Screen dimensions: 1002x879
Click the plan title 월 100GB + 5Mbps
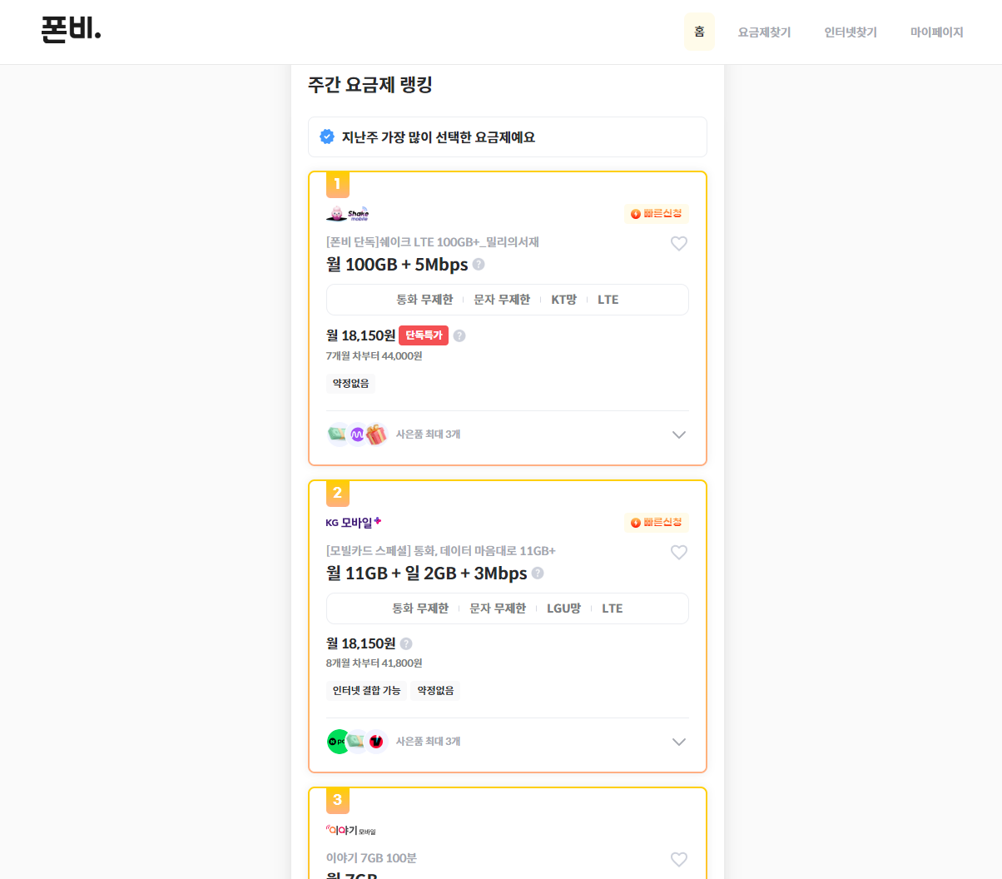pyautogui.click(x=397, y=265)
